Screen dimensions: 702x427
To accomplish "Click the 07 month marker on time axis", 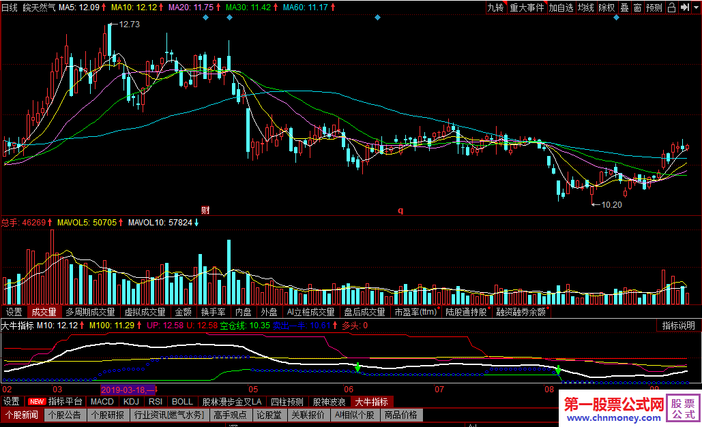I will coord(439,390).
